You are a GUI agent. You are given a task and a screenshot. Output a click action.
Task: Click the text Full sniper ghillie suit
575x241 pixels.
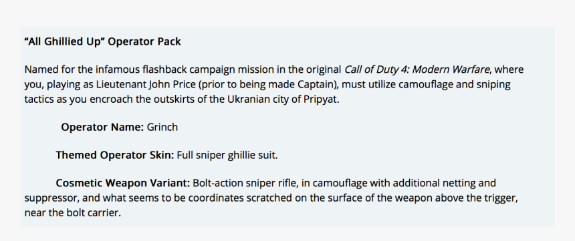tap(227, 156)
